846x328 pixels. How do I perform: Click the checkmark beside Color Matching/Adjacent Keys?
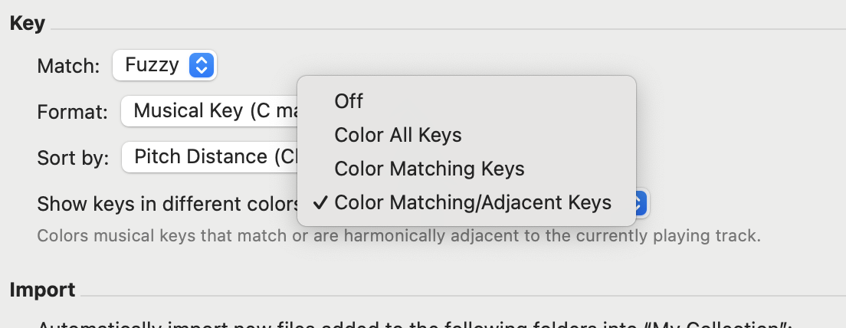pyautogui.click(x=321, y=203)
